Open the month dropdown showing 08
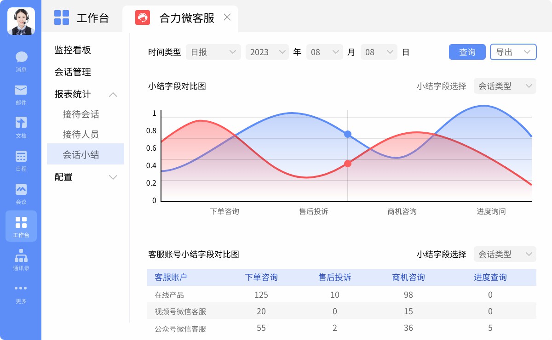The height and width of the screenshot is (340, 552). [324, 52]
